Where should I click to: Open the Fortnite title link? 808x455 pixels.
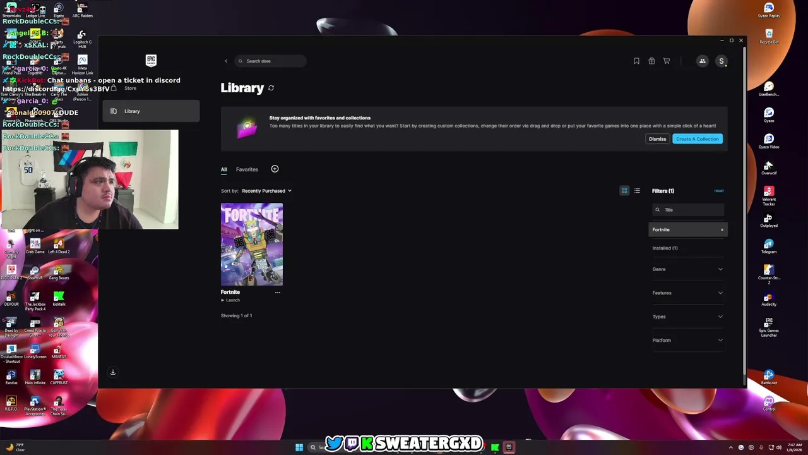tap(230, 292)
